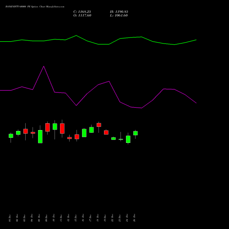Screen dimensions: 229x229
Task: Click the 23 Dec date label
Action: point(120,218)
